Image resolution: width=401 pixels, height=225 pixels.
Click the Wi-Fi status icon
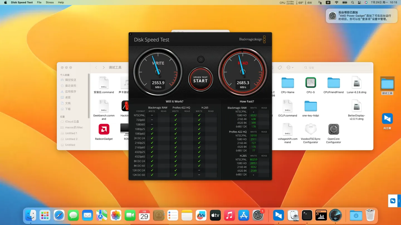tap(336, 2)
